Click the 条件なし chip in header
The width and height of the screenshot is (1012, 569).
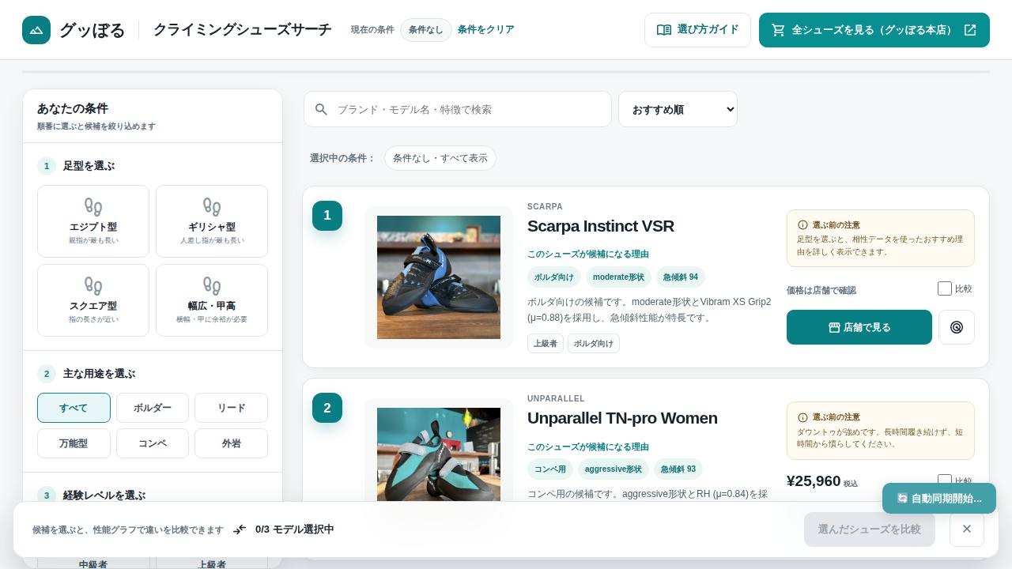click(426, 30)
